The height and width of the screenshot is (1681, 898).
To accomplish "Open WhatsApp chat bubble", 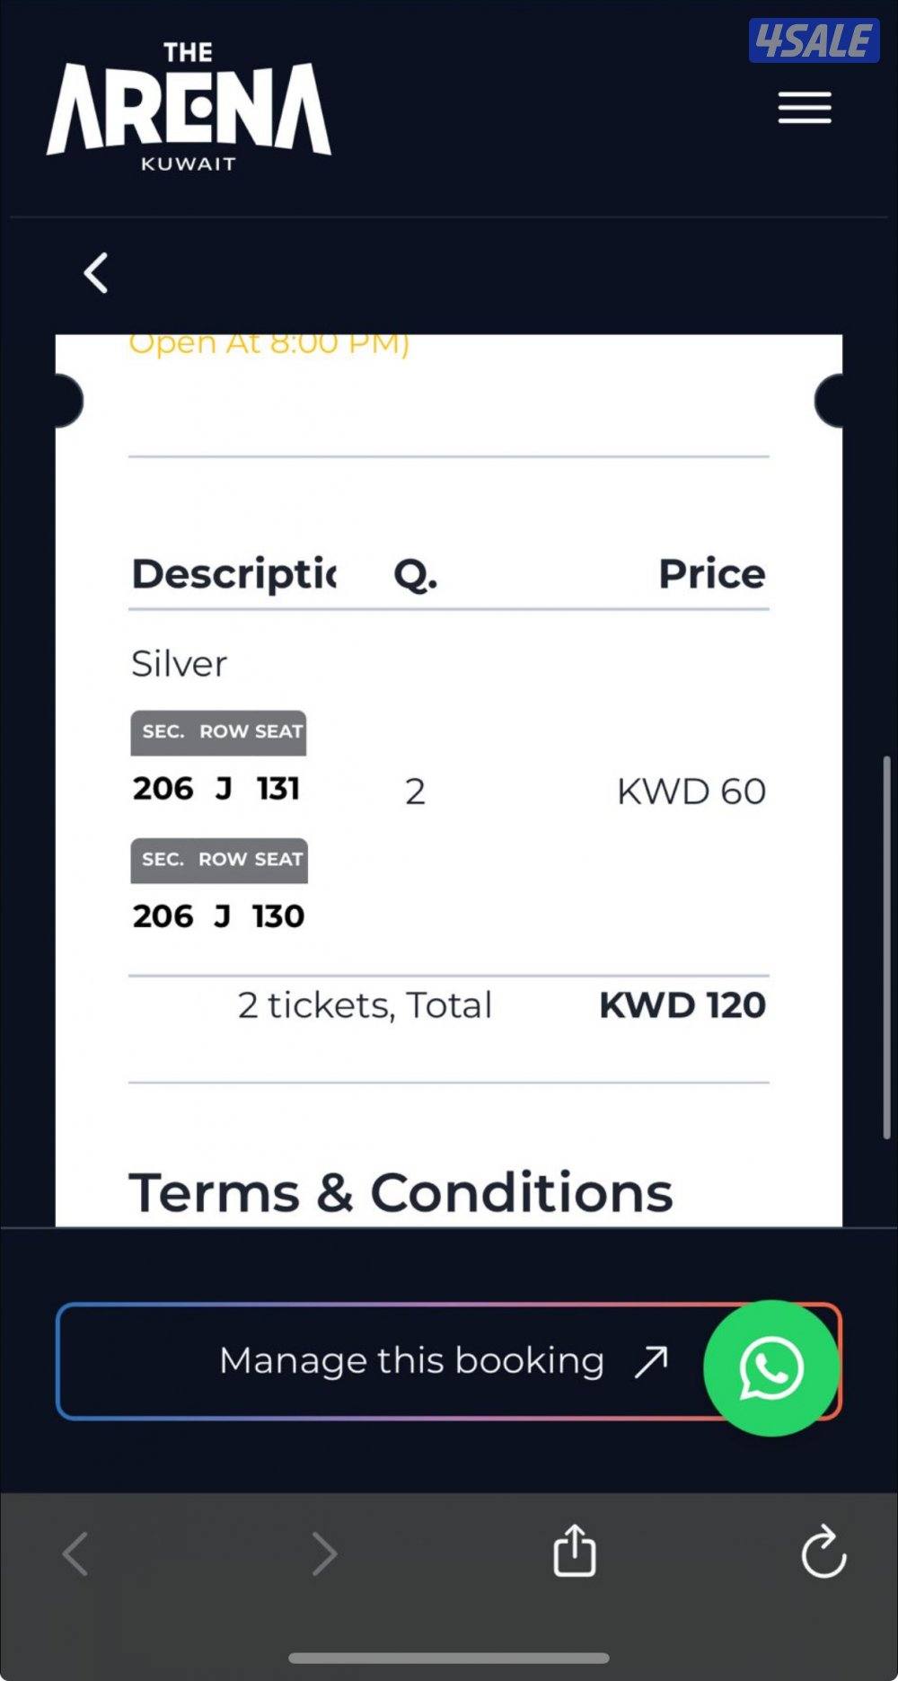I will (770, 1367).
